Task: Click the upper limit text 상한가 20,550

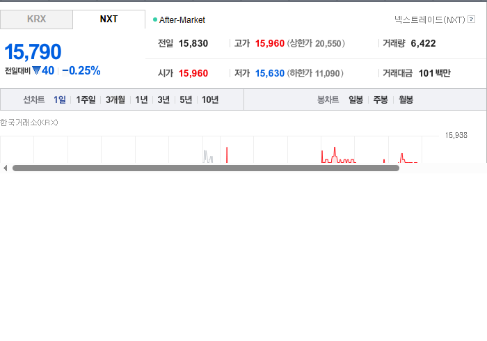Action: tap(316, 43)
